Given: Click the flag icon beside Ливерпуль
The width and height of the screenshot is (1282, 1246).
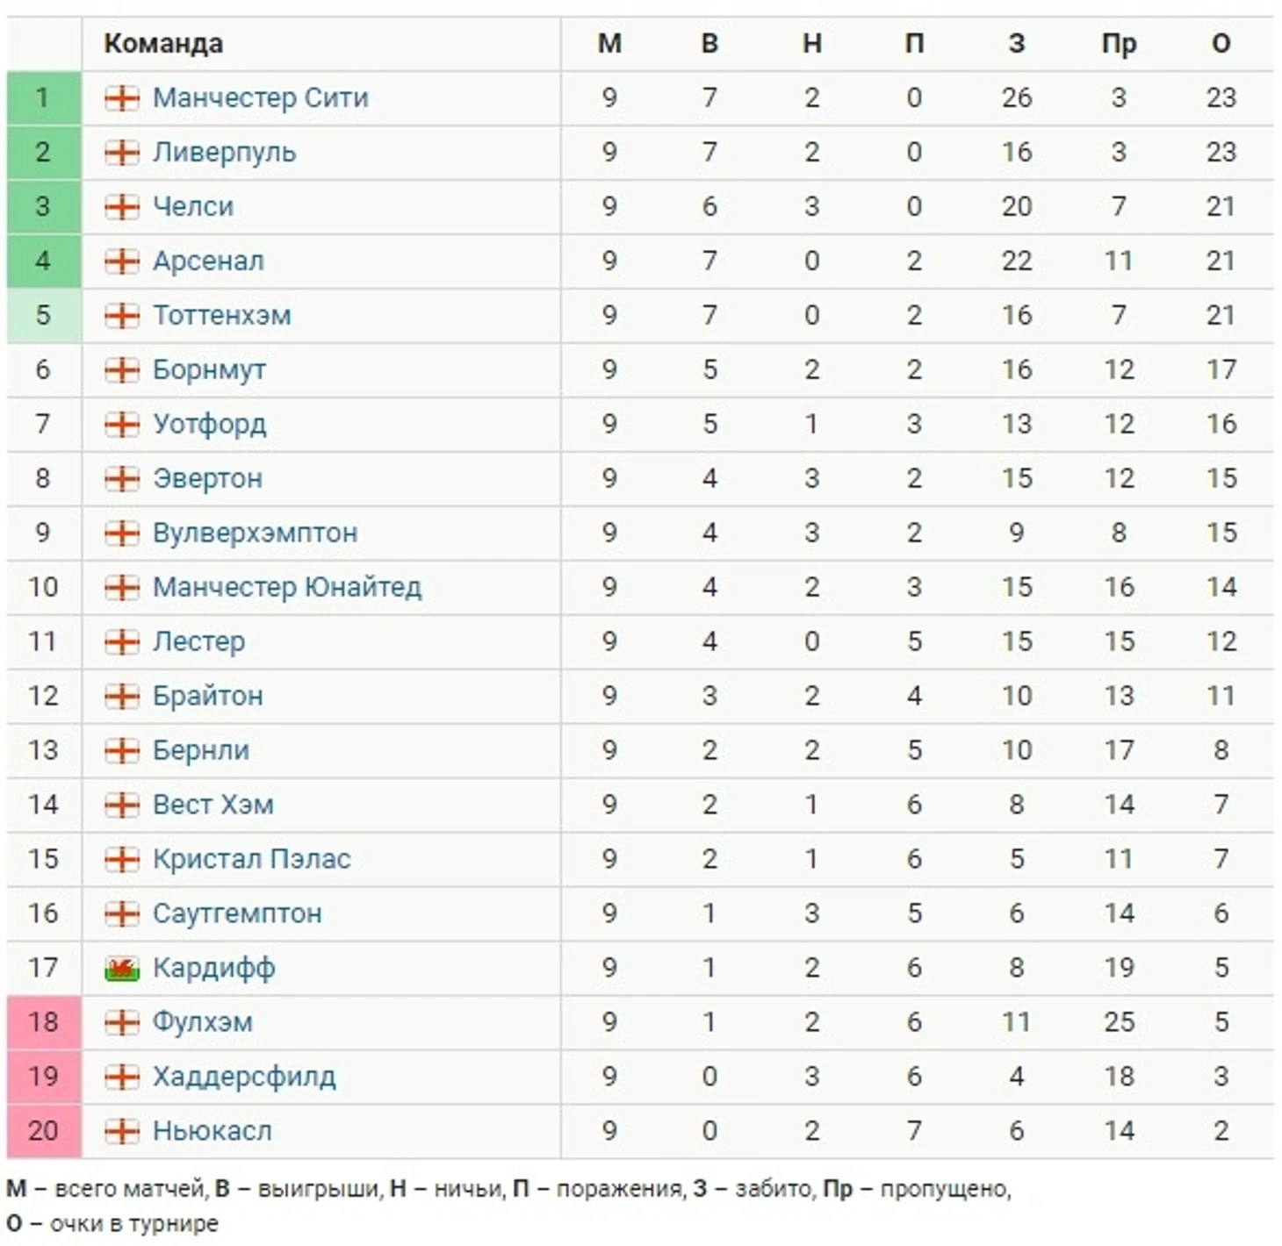Looking at the screenshot, I should (x=122, y=153).
